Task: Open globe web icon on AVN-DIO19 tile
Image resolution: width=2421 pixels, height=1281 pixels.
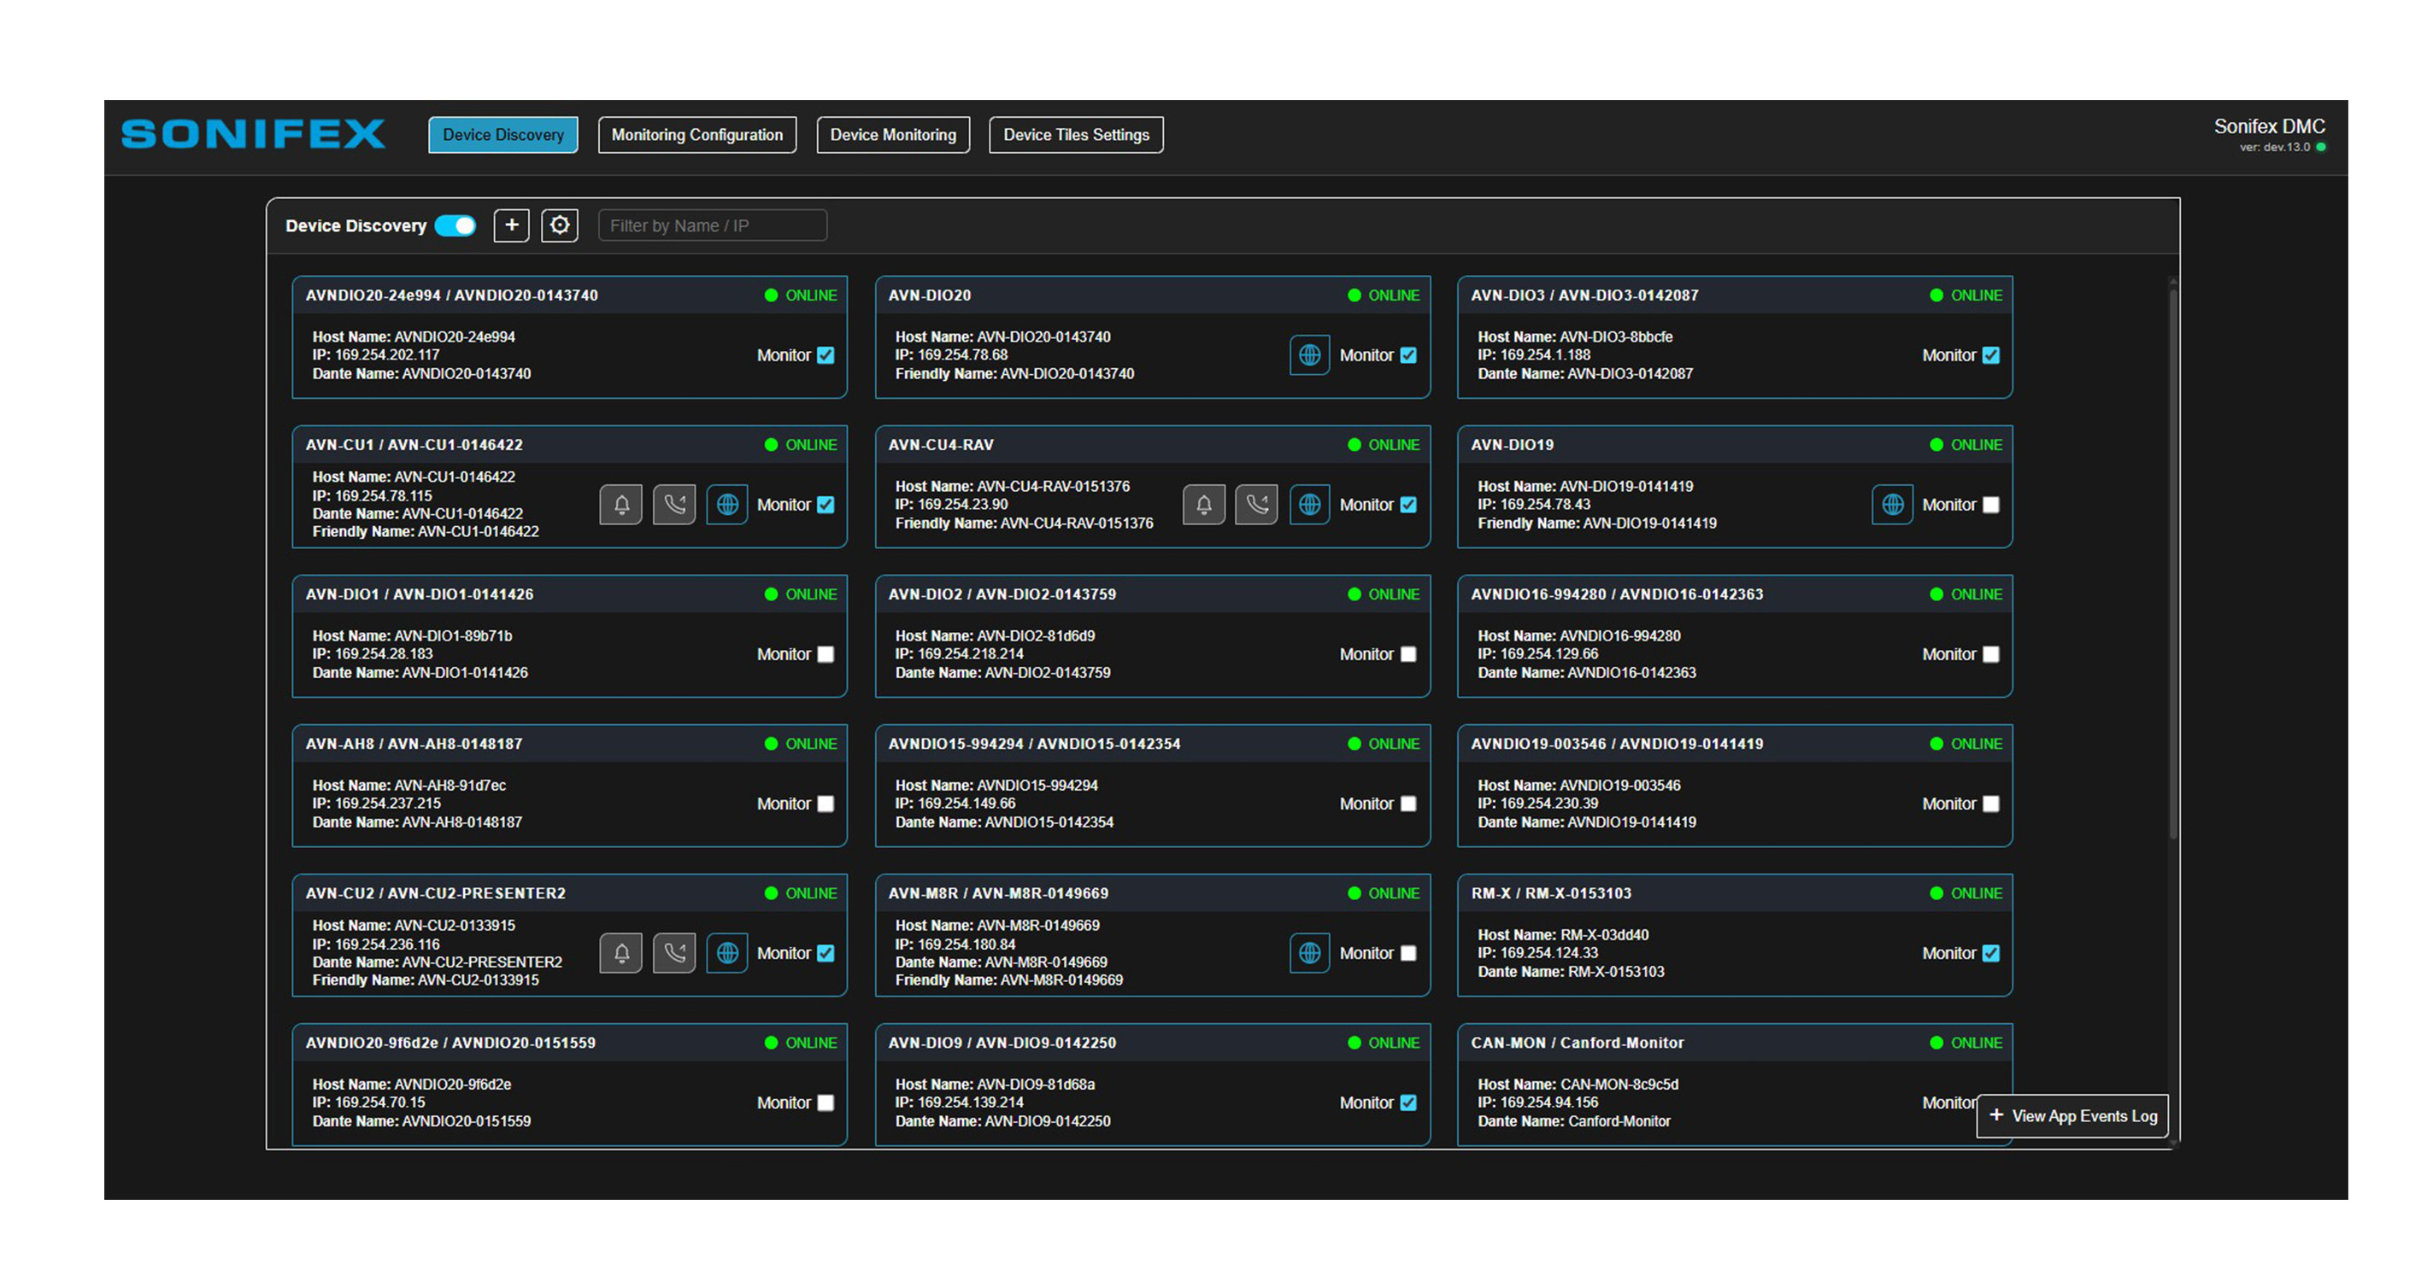Action: (x=1892, y=506)
